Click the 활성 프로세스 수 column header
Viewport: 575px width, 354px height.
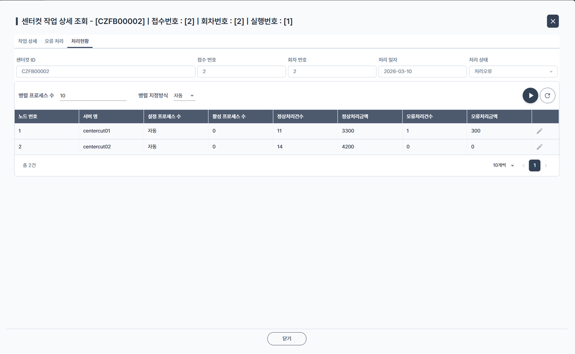coord(241,117)
